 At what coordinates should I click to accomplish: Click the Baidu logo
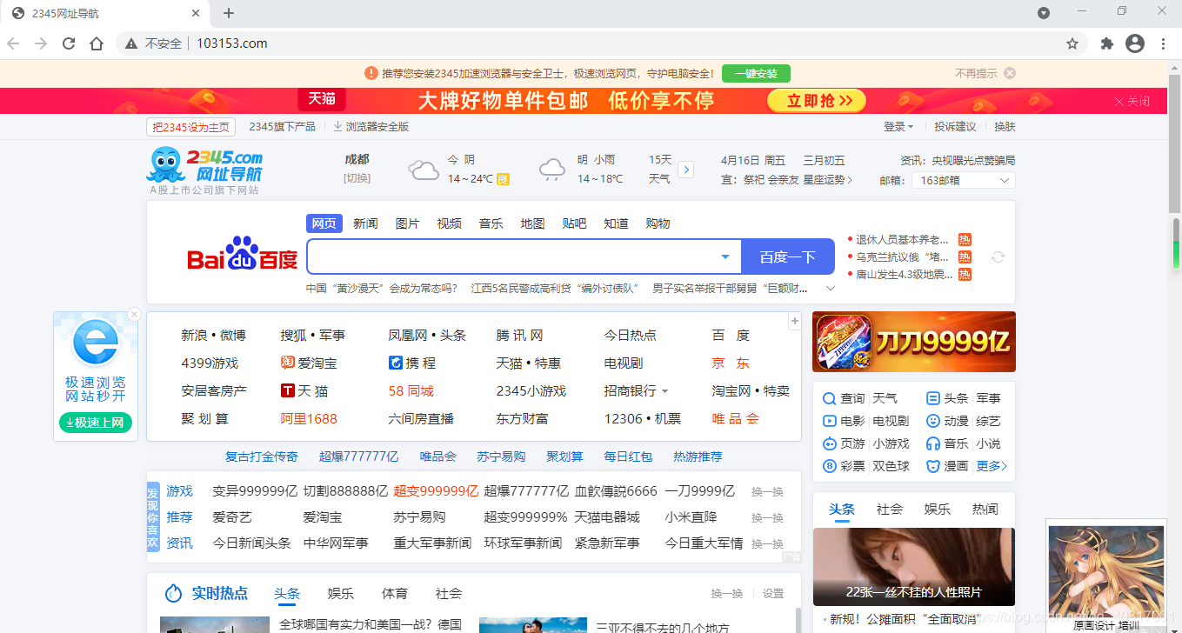tap(243, 255)
